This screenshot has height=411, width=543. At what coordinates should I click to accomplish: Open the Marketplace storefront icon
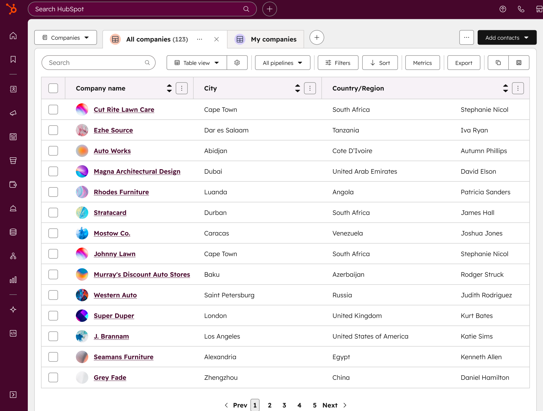coord(539,9)
